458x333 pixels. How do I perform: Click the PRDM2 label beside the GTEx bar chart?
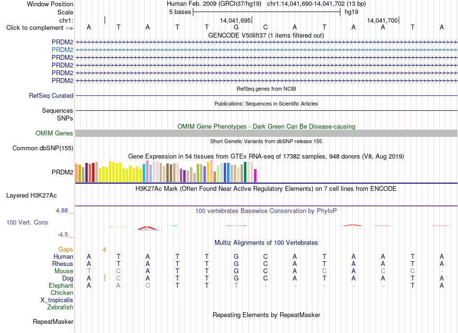pyautogui.click(x=62, y=172)
